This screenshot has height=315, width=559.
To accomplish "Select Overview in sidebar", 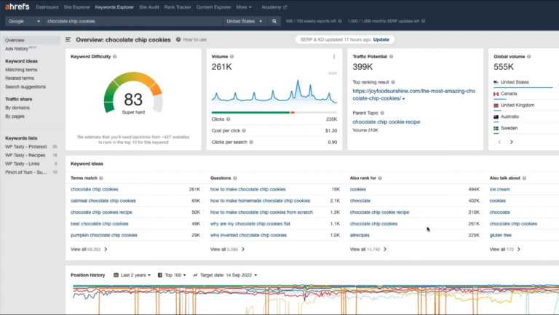I will coord(31,40).
